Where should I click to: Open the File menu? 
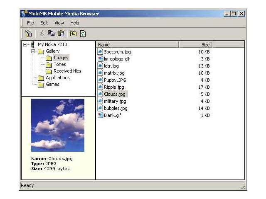click(x=30, y=23)
